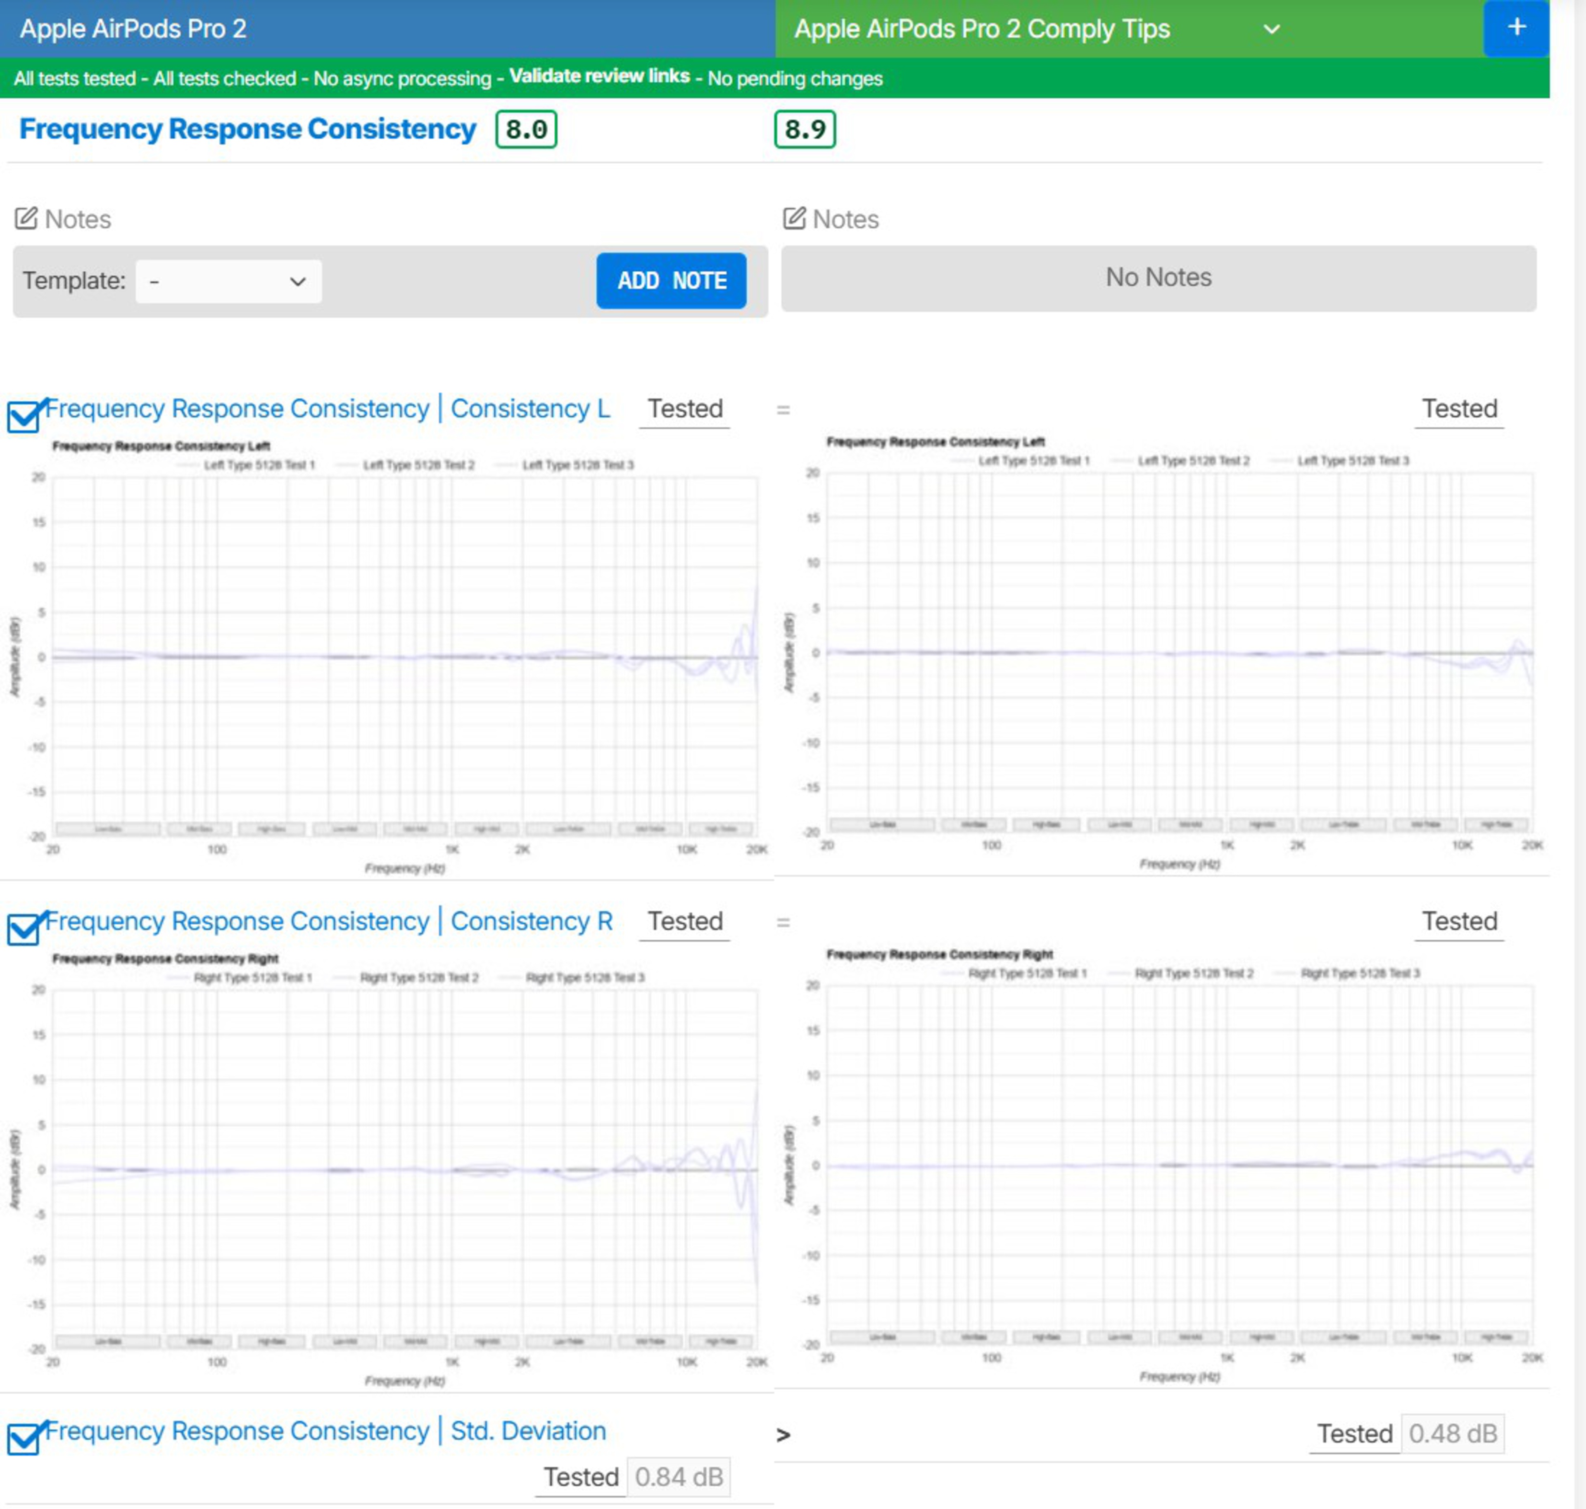Open the Template dropdown

tap(228, 282)
